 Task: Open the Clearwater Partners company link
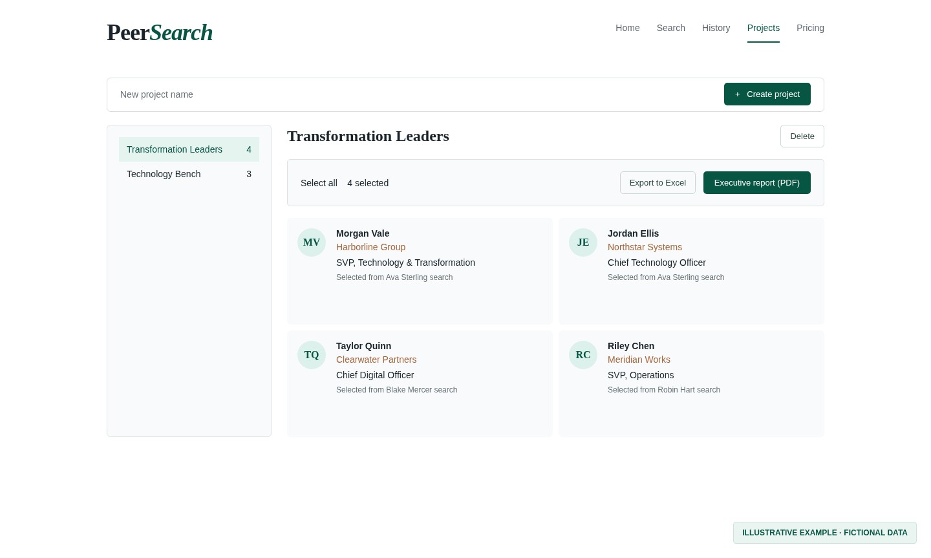tap(376, 359)
